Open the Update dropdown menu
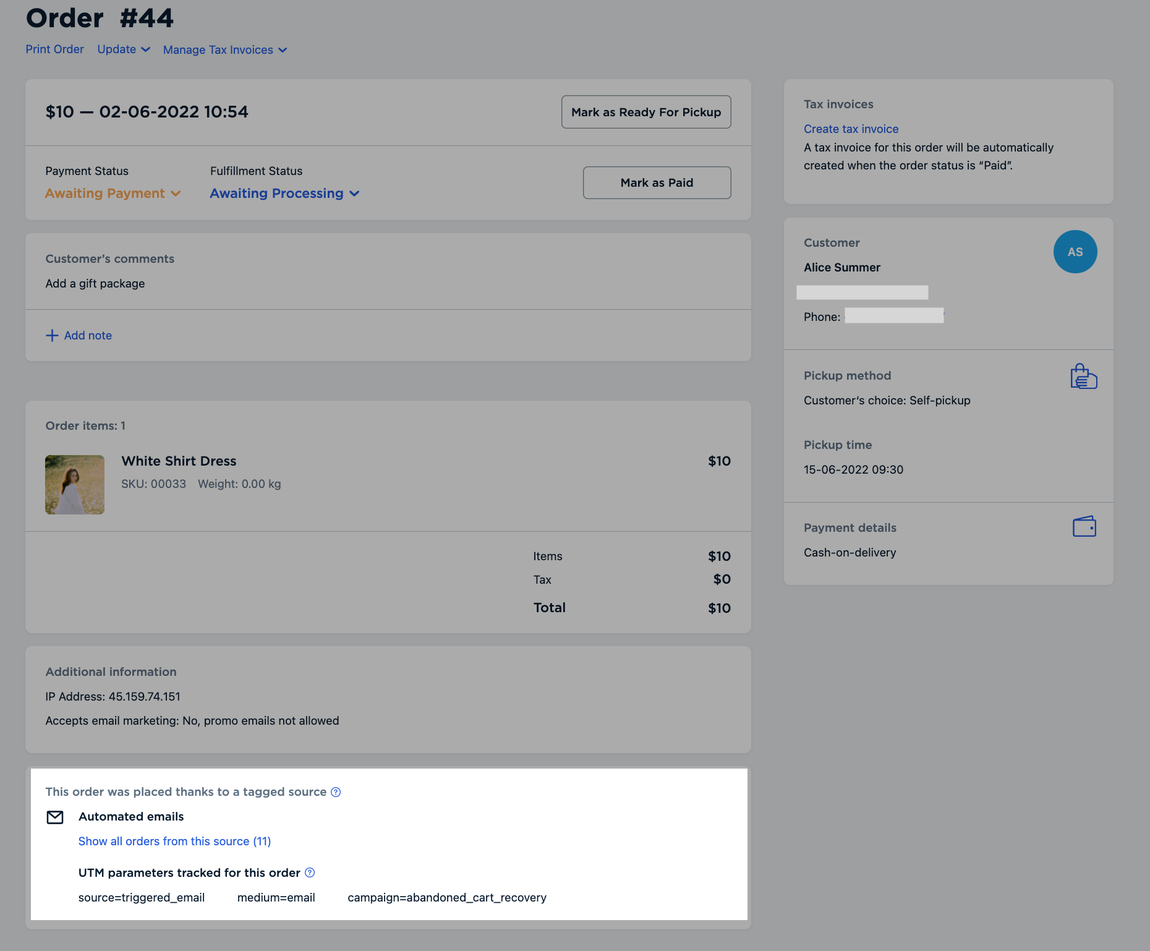Viewport: 1150px width, 951px height. coord(122,49)
